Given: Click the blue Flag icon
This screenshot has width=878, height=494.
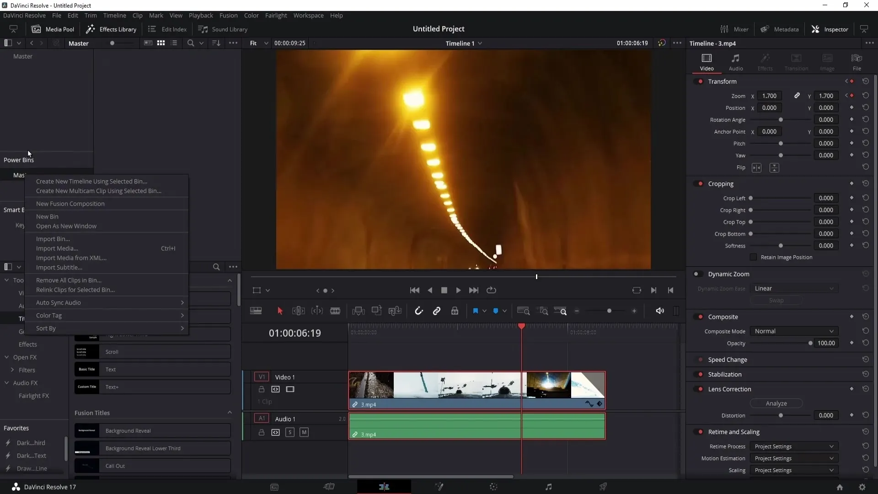Looking at the screenshot, I should tap(476, 311).
